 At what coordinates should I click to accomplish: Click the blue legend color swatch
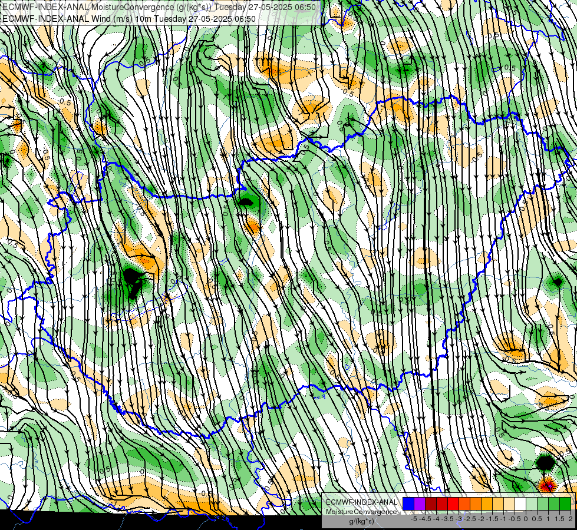(x=408, y=504)
